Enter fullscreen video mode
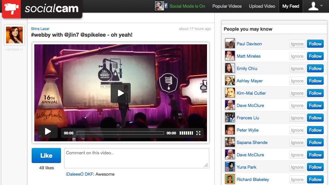329x185 pixels. [198, 133]
